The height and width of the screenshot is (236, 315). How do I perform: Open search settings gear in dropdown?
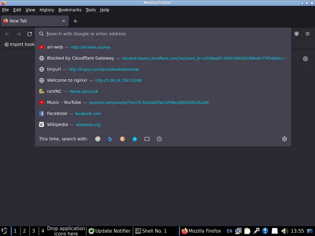(284, 139)
